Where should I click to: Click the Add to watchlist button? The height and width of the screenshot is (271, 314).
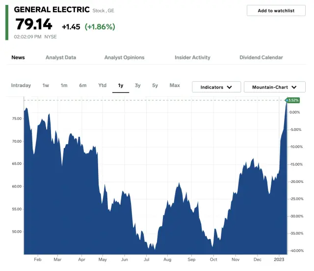tap(276, 10)
